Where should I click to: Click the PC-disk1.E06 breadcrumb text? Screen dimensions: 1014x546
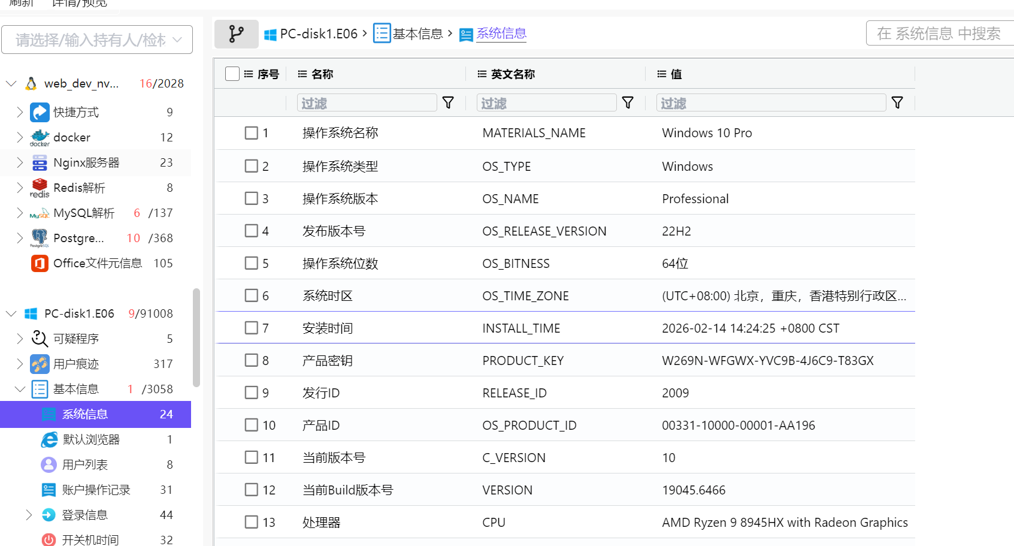click(319, 34)
